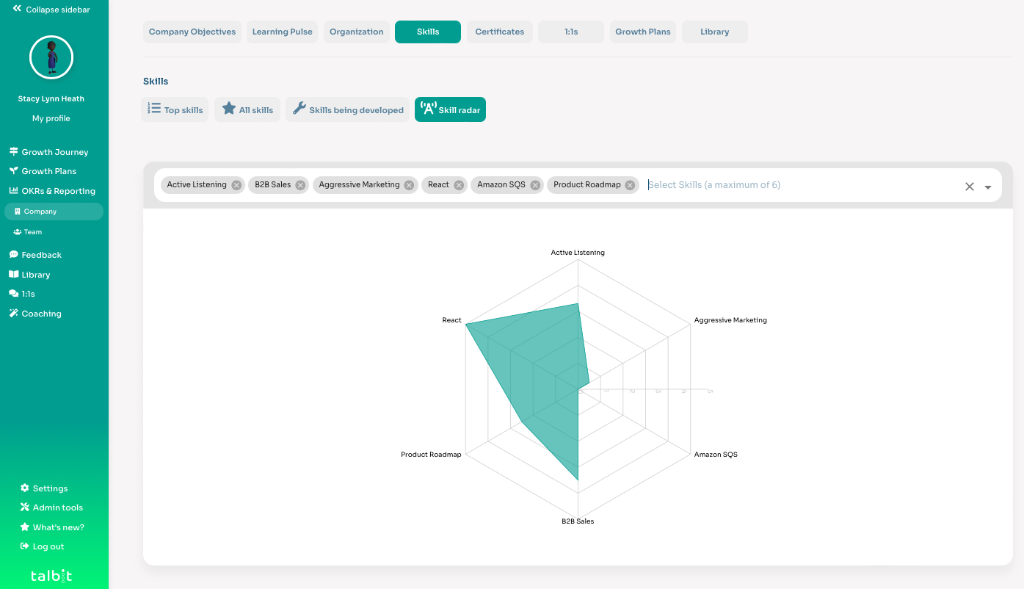Click the 1:1s chat icon in sidebar
Screen dimensions: 1024x589
tap(13, 294)
